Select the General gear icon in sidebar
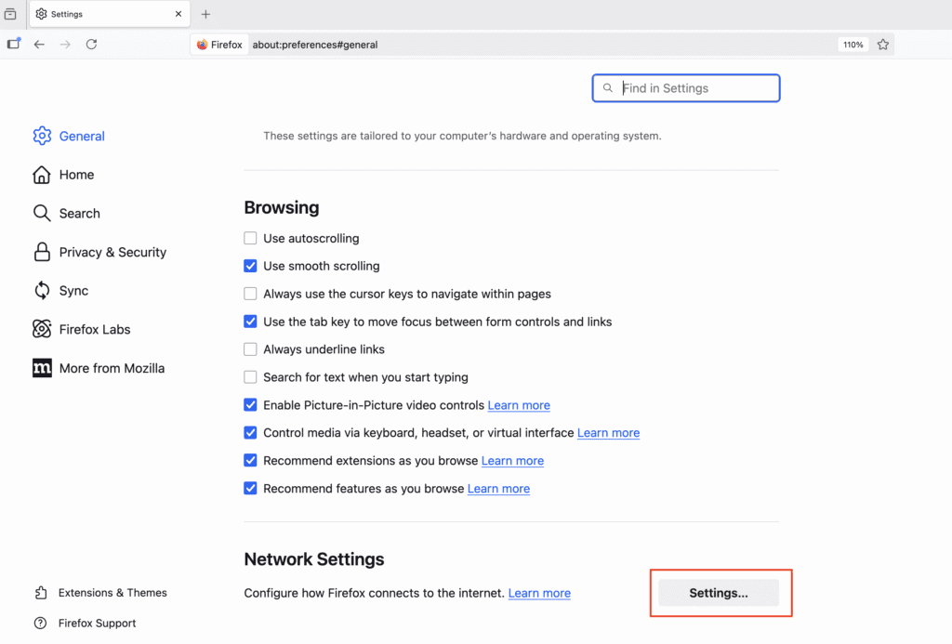 coord(42,136)
